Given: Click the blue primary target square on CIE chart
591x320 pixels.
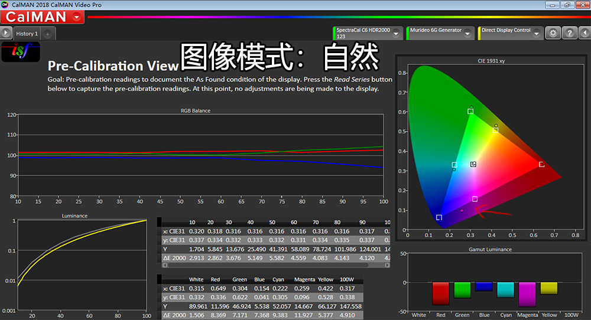Looking at the screenshot, I should pos(439,218).
